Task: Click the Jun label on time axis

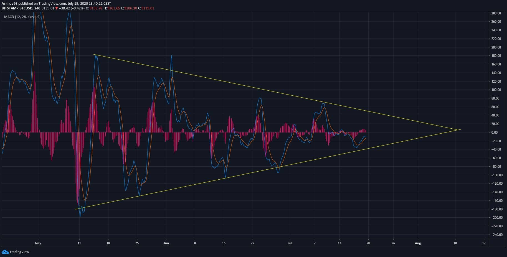Action: 166,243
